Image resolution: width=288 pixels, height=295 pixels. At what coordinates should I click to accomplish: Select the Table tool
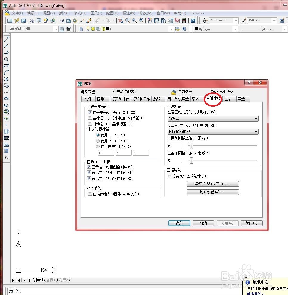coord(6,151)
